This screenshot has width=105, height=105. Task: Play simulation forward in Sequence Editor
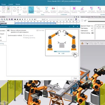click(x=27, y=19)
